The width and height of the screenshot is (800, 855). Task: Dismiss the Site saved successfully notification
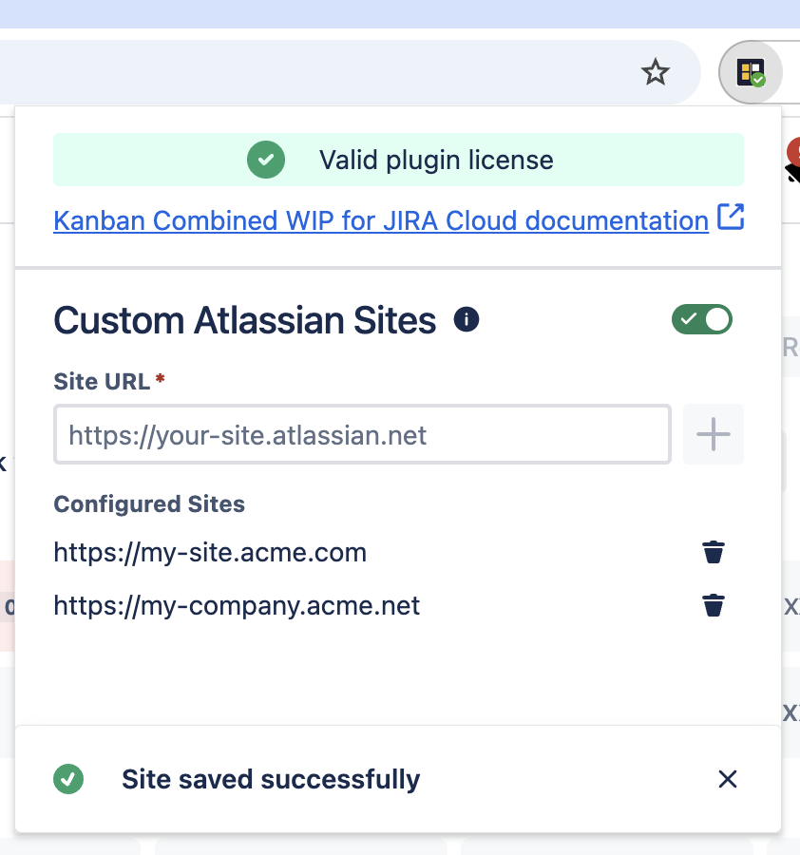click(727, 780)
